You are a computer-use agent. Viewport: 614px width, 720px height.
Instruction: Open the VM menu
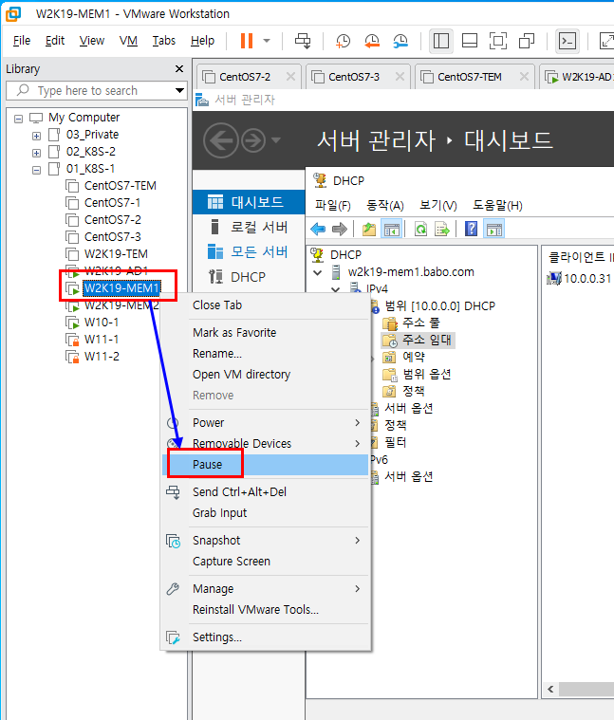pos(128,41)
